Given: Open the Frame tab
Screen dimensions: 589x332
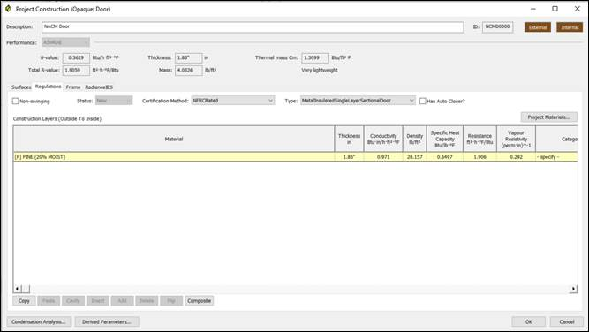Looking at the screenshot, I should [73, 87].
